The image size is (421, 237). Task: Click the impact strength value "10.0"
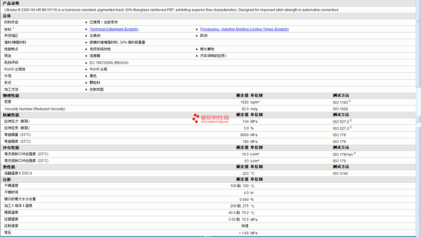[245, 154]
